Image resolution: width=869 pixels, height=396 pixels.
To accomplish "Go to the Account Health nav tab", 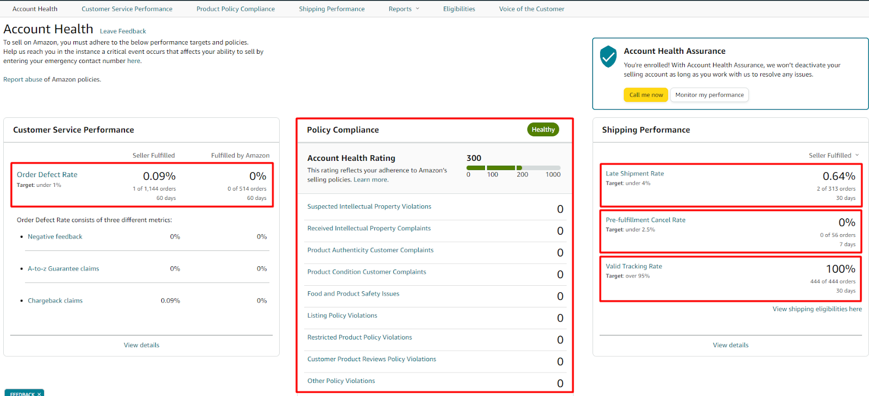I will coord(35,9).
